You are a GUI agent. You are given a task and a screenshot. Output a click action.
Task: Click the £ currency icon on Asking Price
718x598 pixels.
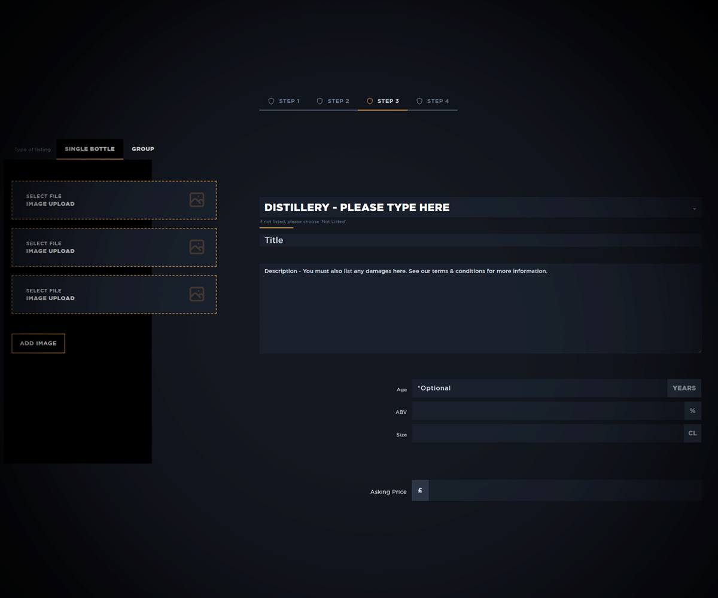pyautogui.click(x=419, y=490)
